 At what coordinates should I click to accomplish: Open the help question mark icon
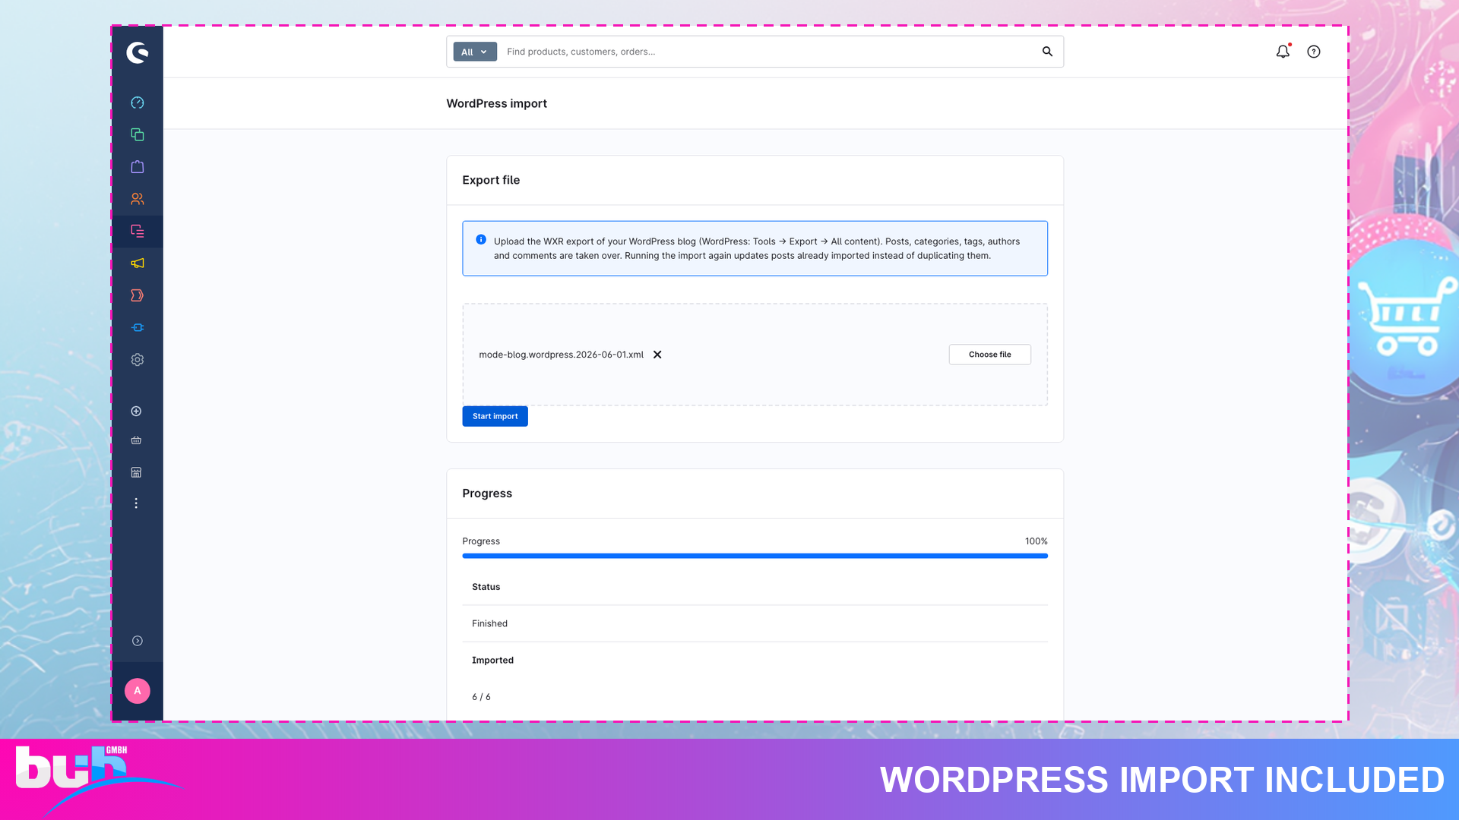click(x=1314, y=52)
